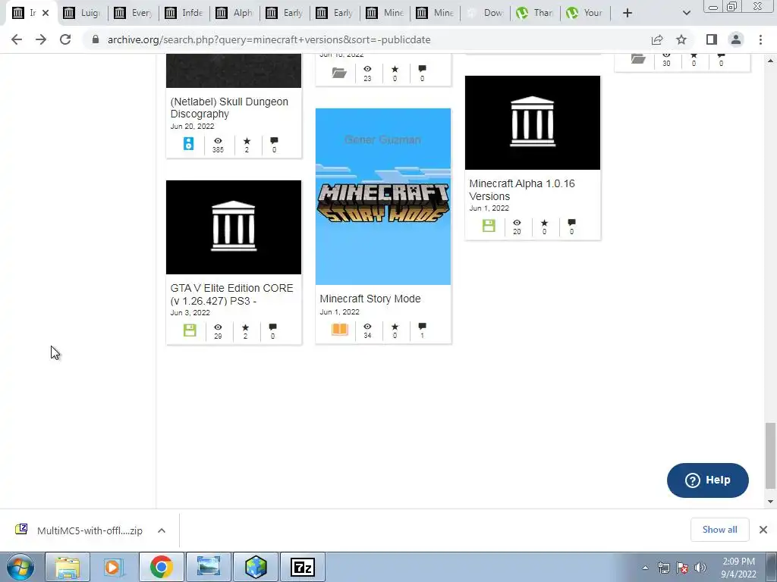Switch to the Your uTorrent tab
777x582 pixels.
click(x=585, y=13)
